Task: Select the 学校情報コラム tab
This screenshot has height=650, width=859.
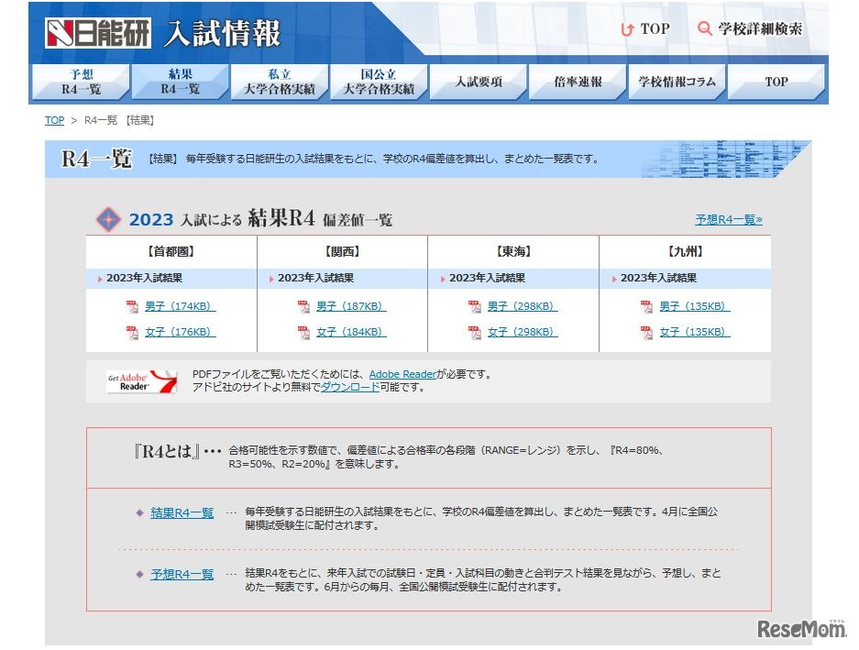Action: pos(677,82)
